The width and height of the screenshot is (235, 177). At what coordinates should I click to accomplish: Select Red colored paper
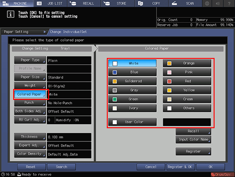tap(187, 81)
